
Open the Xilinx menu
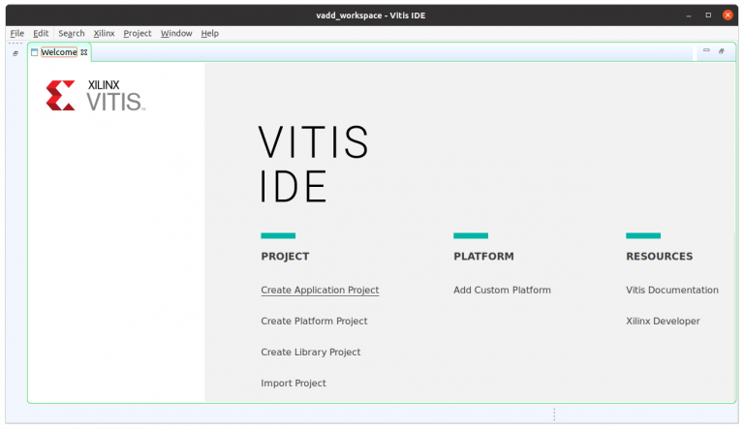click(104, 33)
